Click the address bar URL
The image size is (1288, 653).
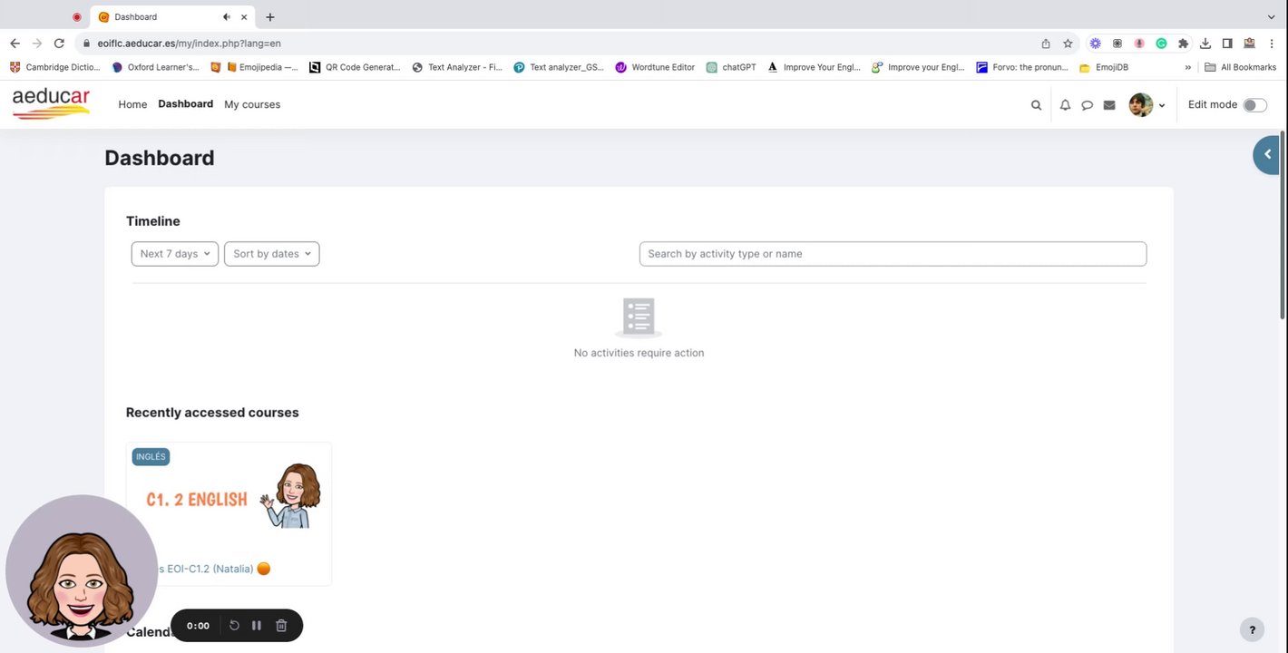pos(189,43)
